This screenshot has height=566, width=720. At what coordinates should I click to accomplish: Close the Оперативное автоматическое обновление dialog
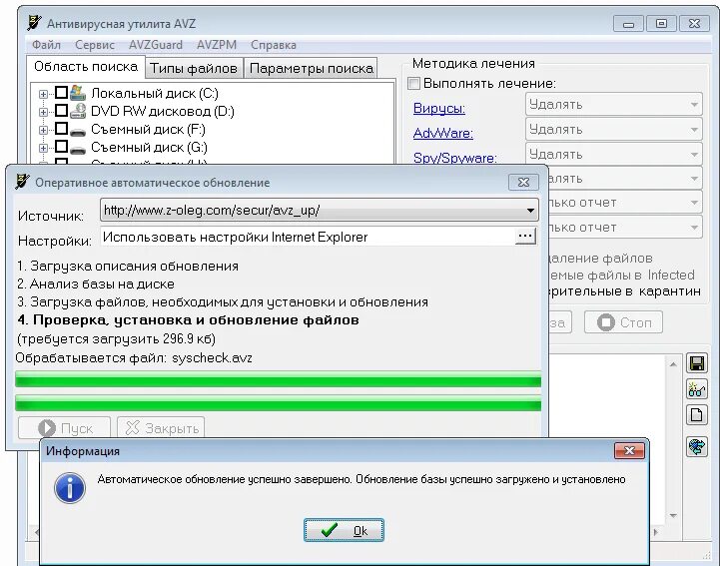point(523,183)
